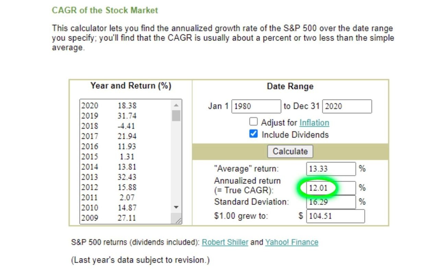Click the start year field showing 1980
439x273 pixels.
coord(256,106)
